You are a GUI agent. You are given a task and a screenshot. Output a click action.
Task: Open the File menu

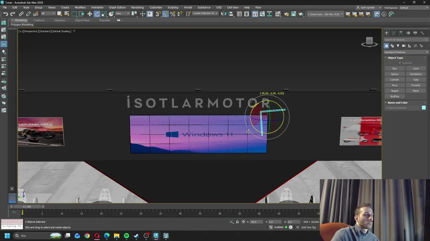click(5, 7)
